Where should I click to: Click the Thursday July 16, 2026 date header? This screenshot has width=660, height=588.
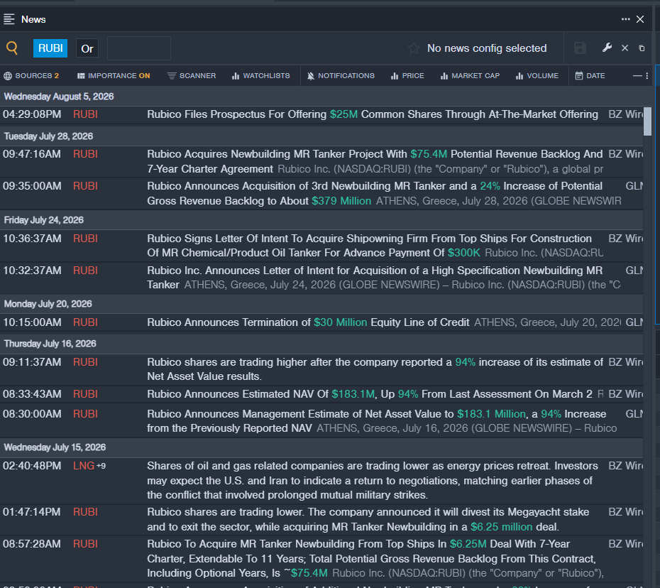click(50, 344)
